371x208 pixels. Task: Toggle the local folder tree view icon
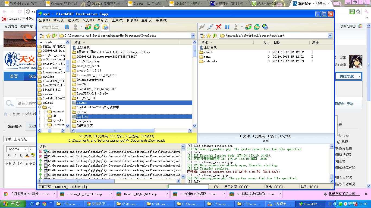[x=42, y=36]
